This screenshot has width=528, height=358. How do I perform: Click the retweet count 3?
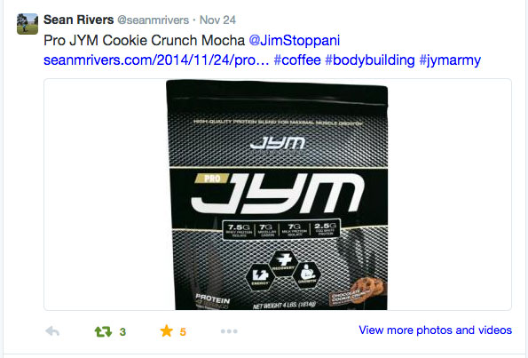pos(122,332)
